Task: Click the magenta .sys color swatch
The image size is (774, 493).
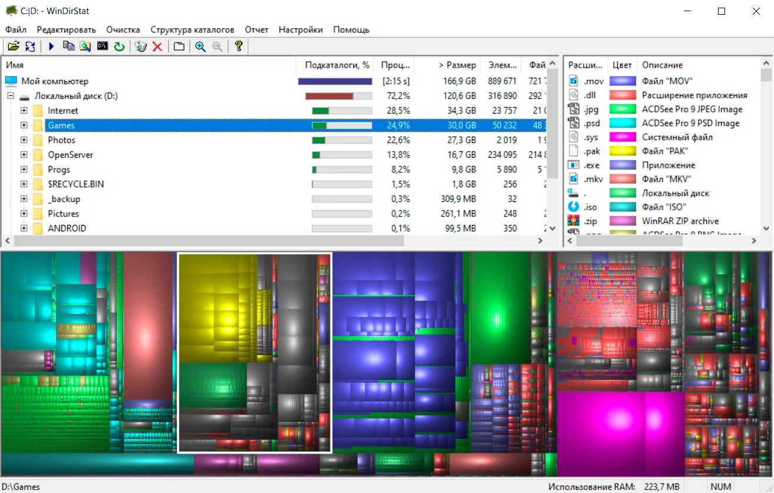Action: coord(623,137)
